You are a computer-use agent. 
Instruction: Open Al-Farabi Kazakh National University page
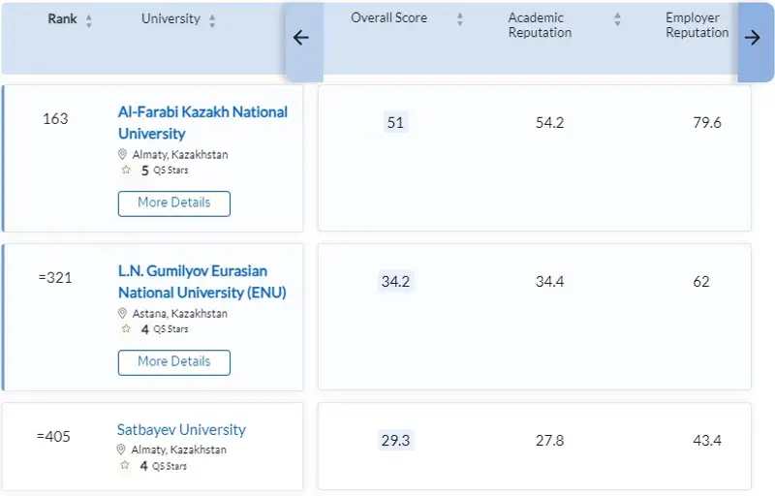202,122
